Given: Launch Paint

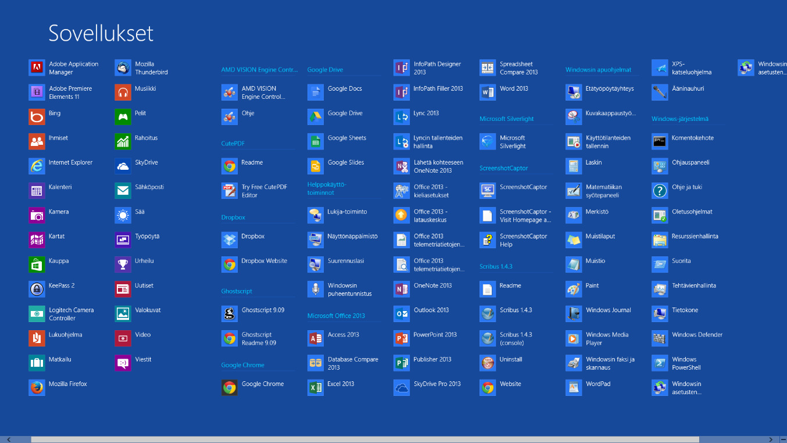Looking at the screenshot, I should point(583,289).
